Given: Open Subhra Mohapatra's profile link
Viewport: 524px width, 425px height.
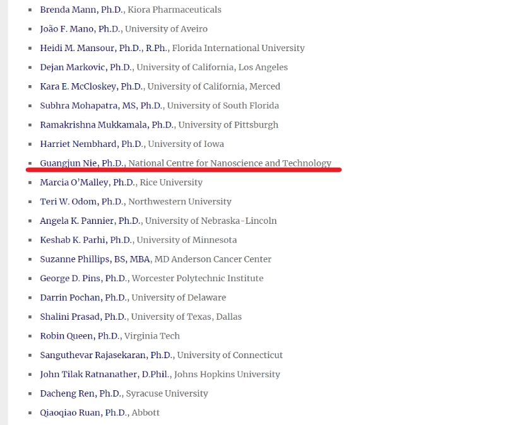Looking at the screenshot, I should (101, 105).
